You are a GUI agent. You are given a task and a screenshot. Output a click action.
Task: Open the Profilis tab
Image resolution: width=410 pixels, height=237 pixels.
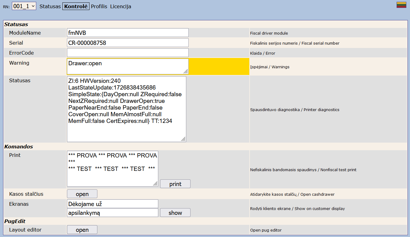coord(99,6)
